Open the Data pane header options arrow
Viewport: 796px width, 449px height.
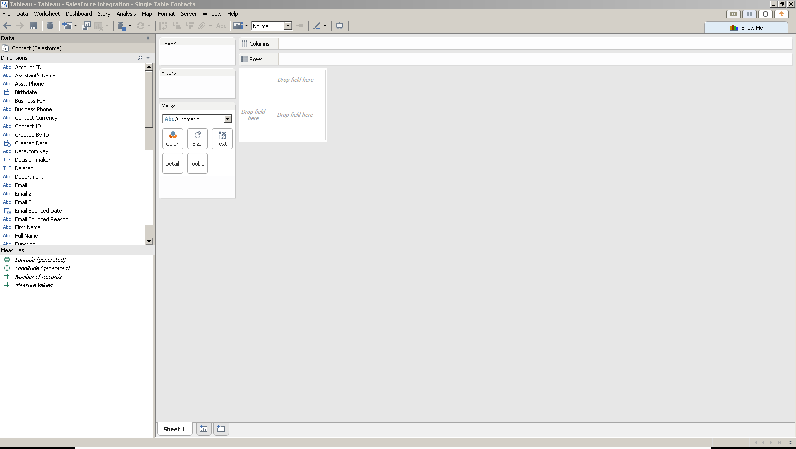pos(148,38)
